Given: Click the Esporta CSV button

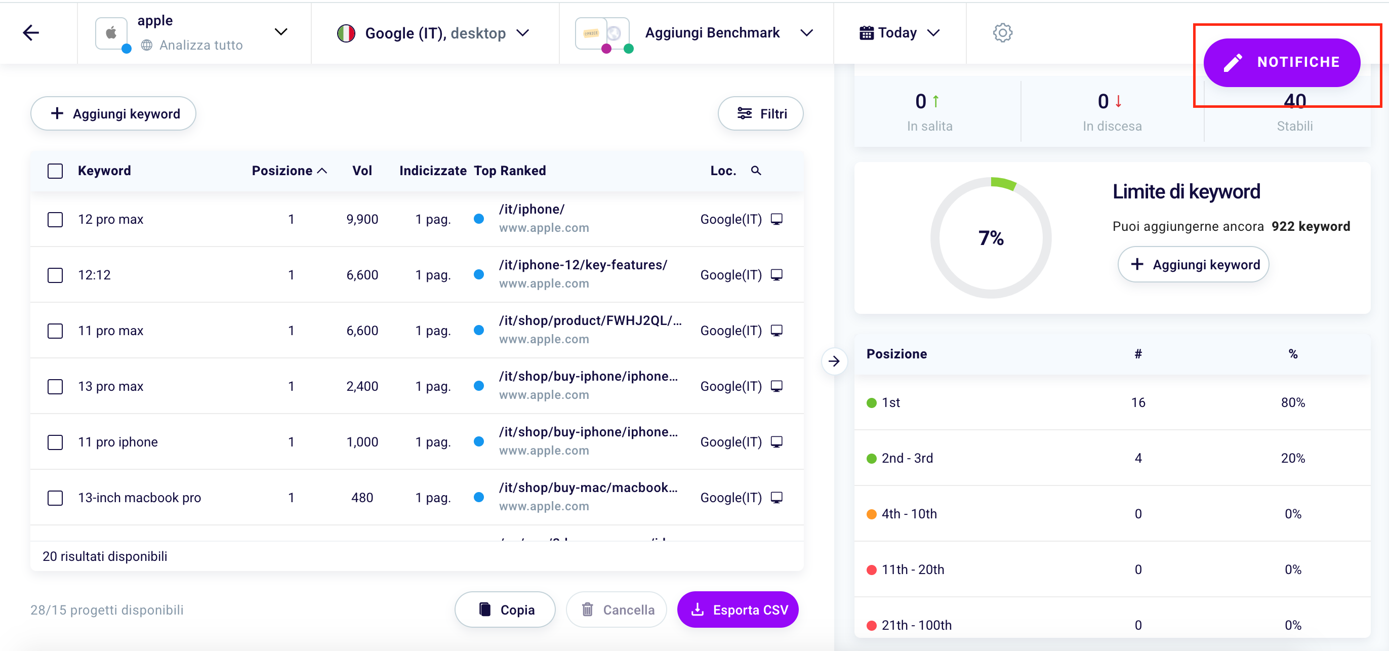Looking at the screenshot, I should (737, 609).
